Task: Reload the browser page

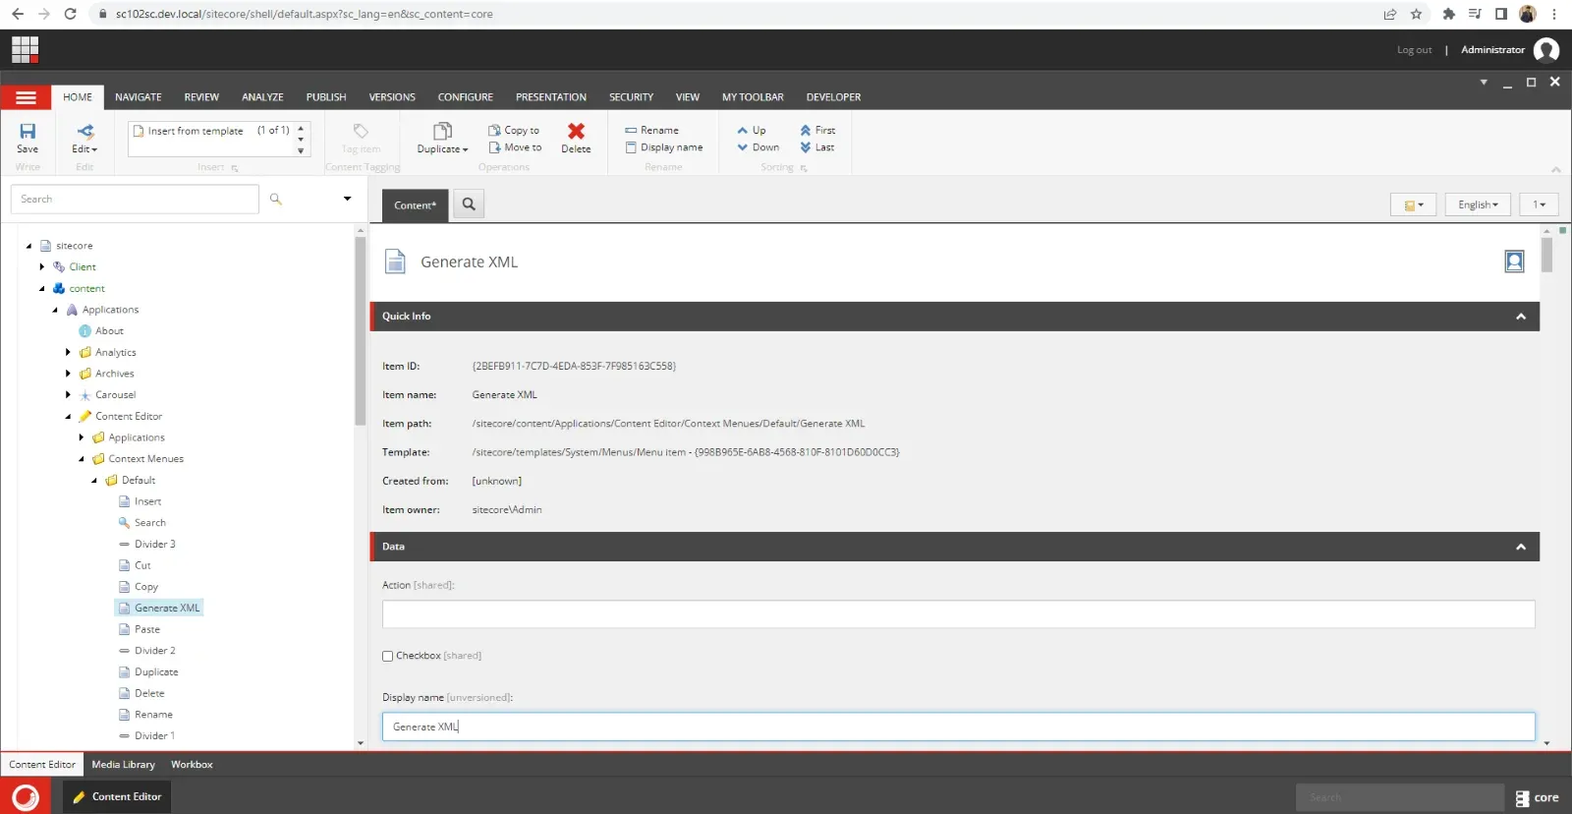Action: tap(70, 14)
